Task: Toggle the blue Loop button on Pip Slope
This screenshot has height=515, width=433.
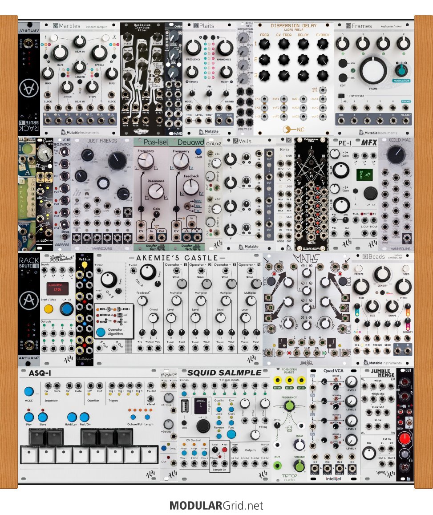Action: (165, 448)
